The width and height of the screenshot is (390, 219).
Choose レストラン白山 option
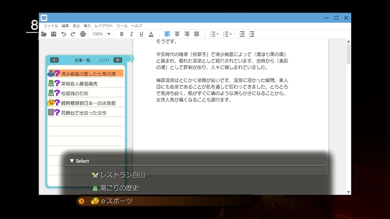coord(123,175)
